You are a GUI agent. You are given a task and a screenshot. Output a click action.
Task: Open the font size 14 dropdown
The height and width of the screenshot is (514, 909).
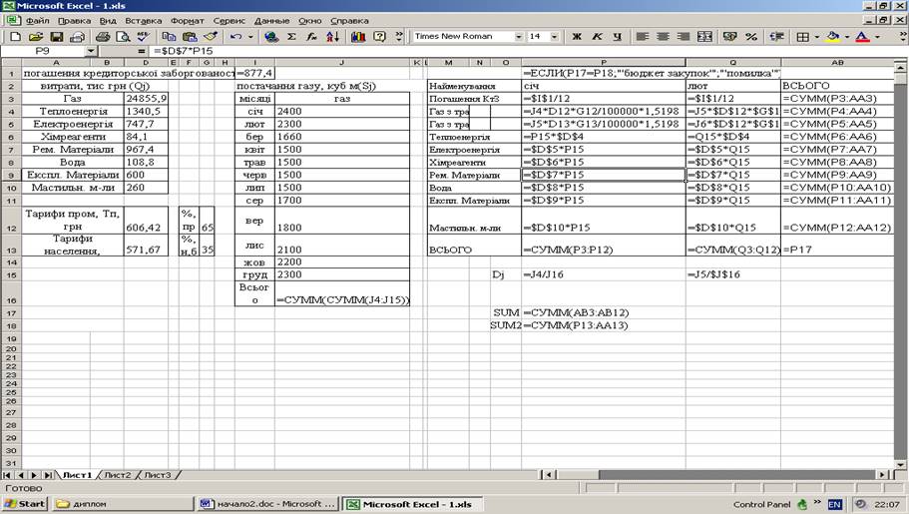coord(555,37)
